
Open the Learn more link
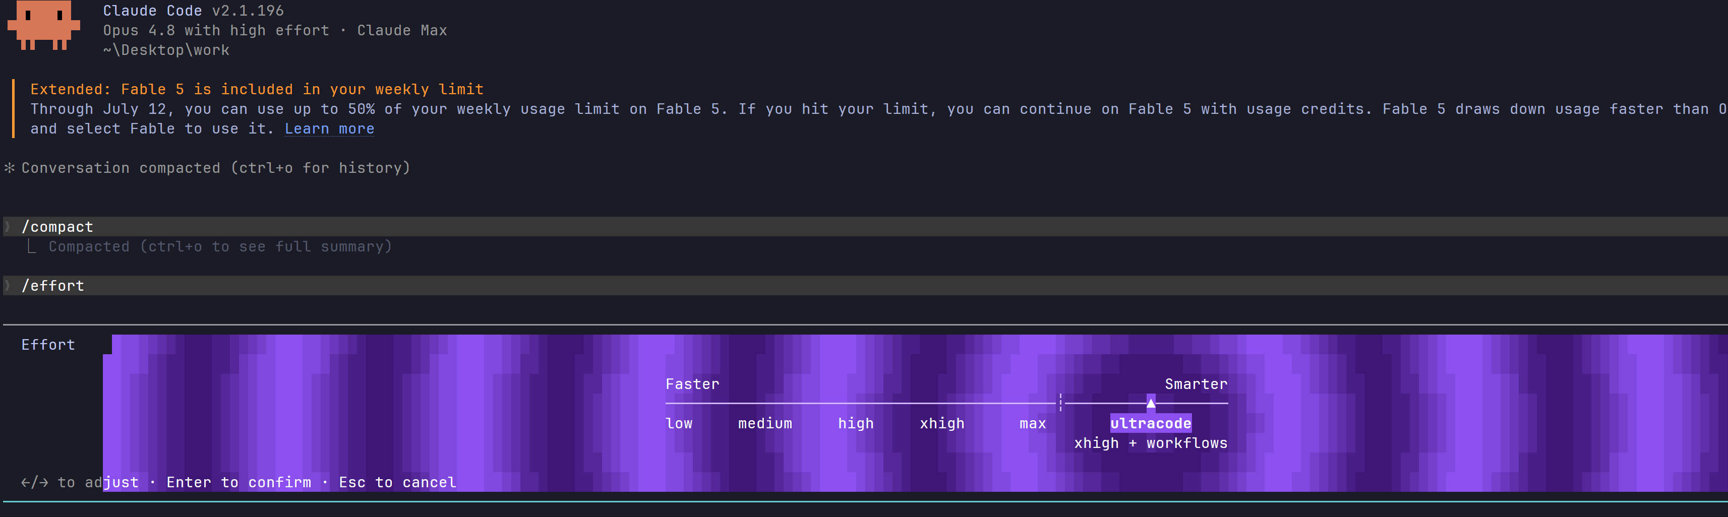(329, 129)
